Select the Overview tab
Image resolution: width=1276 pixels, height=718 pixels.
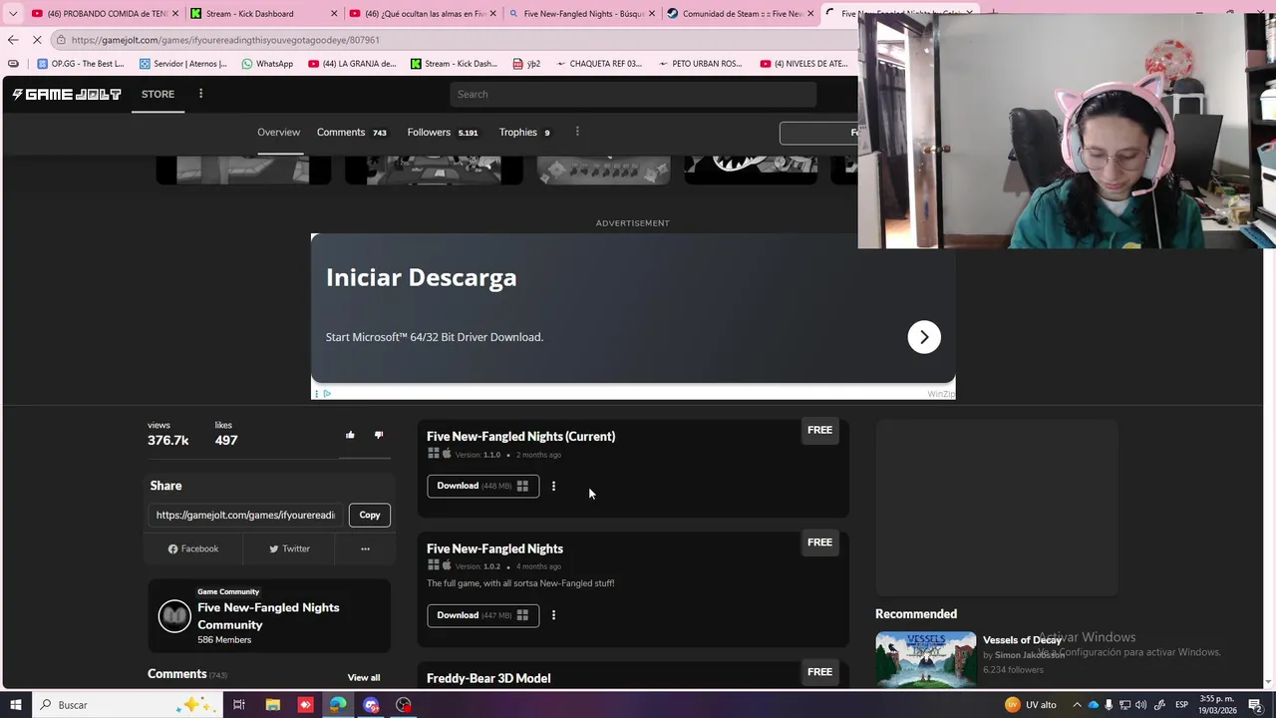pyautogui.click(x=278, y=132)
